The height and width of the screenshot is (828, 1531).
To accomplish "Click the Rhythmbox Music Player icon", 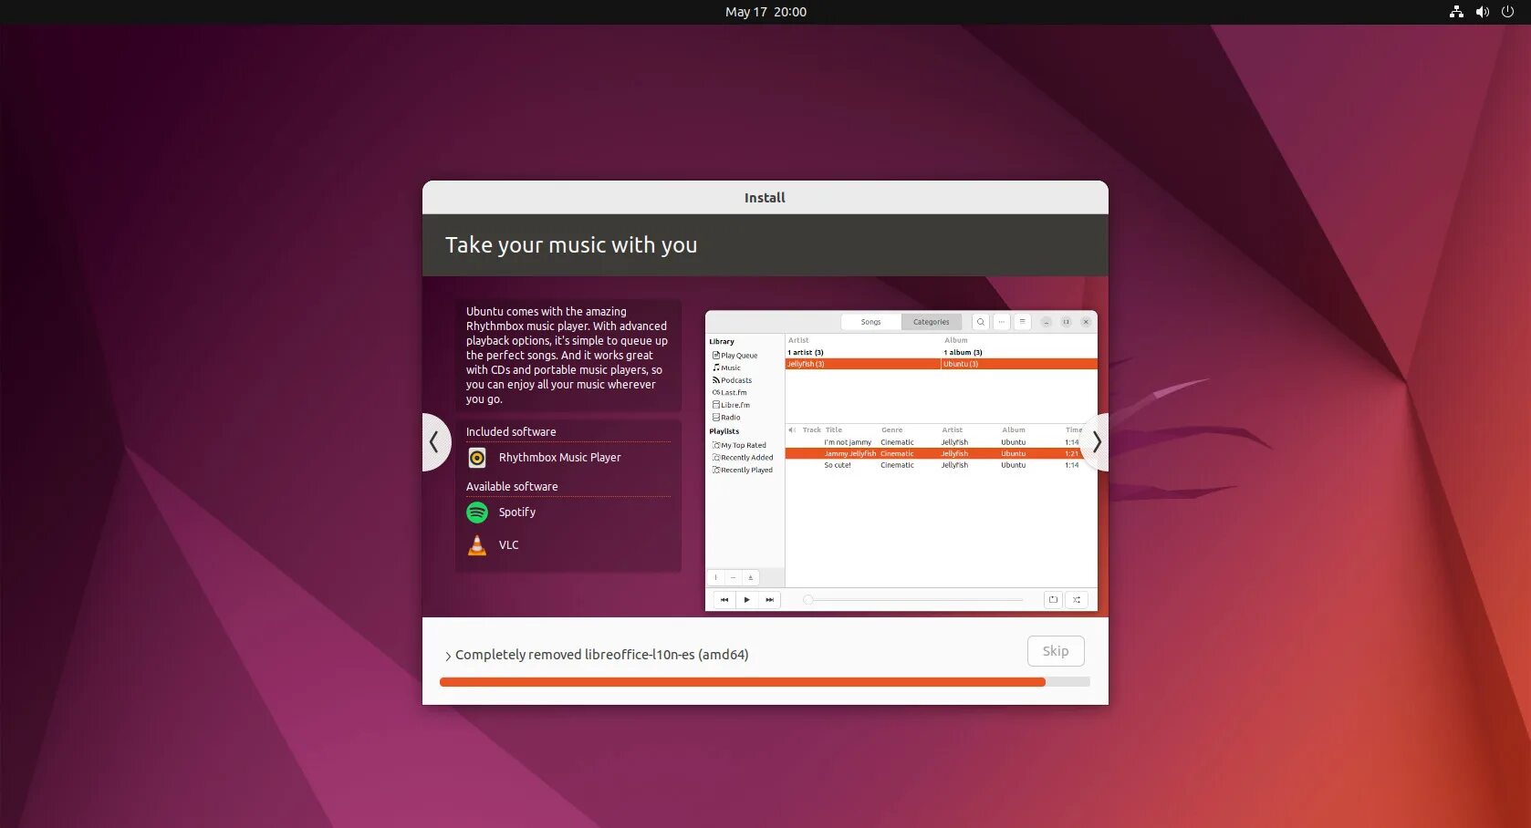I will pyautogui.click(x=477, y=458).
